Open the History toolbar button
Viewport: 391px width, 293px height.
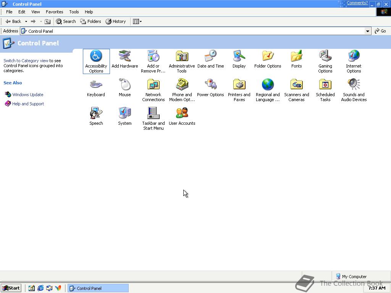click(115, 21)
